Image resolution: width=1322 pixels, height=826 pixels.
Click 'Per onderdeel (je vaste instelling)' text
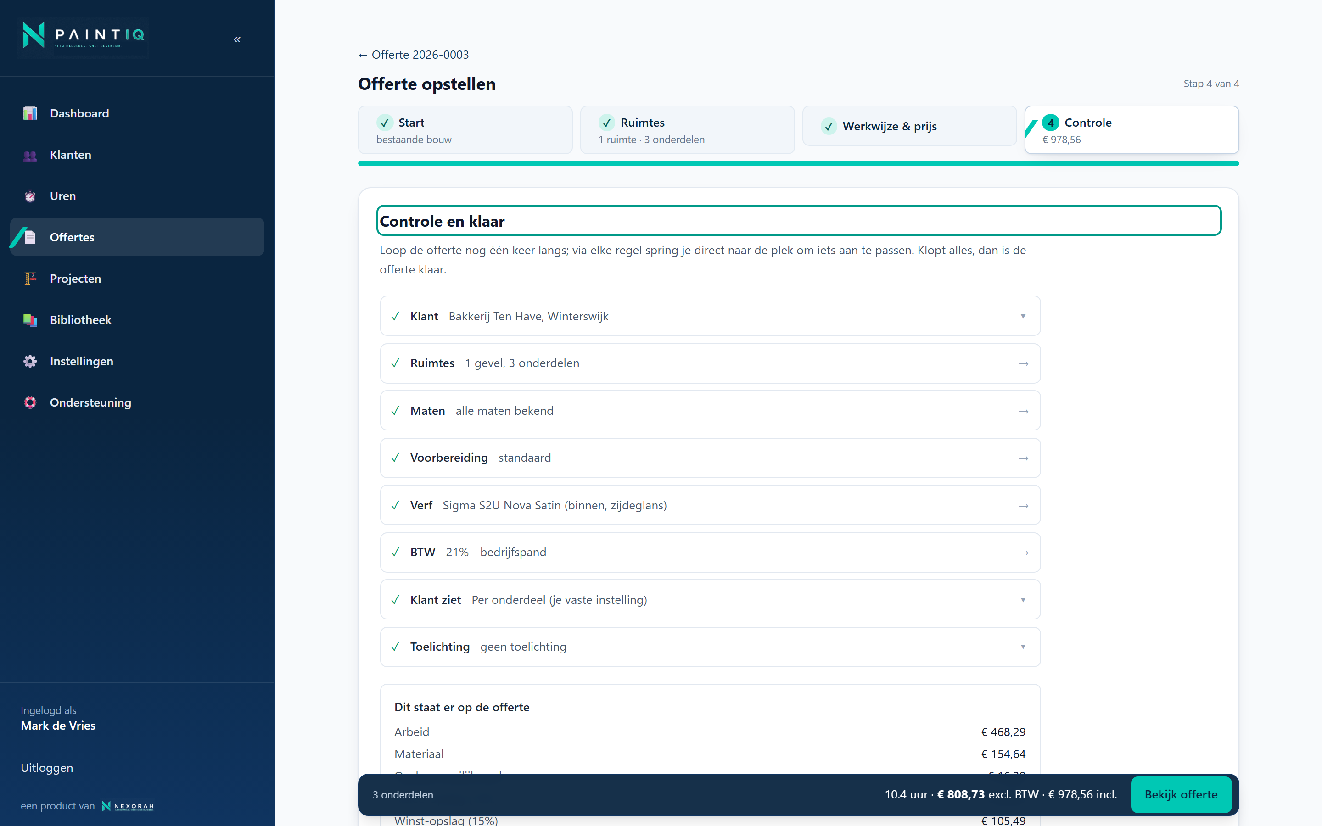coord(560,600)
